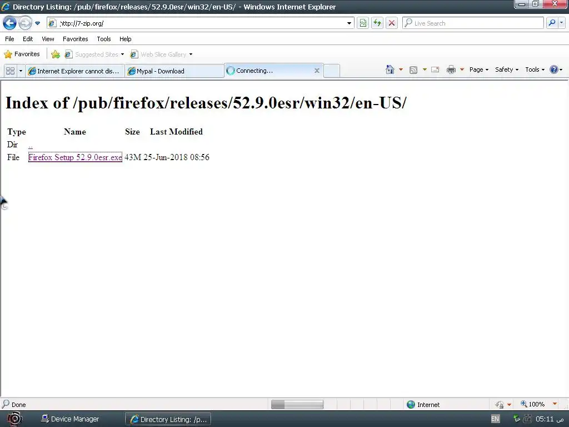Click the RSS Feeds icon
The width and height of the screenshot is (569, 427).
click(x=413, y=69)
